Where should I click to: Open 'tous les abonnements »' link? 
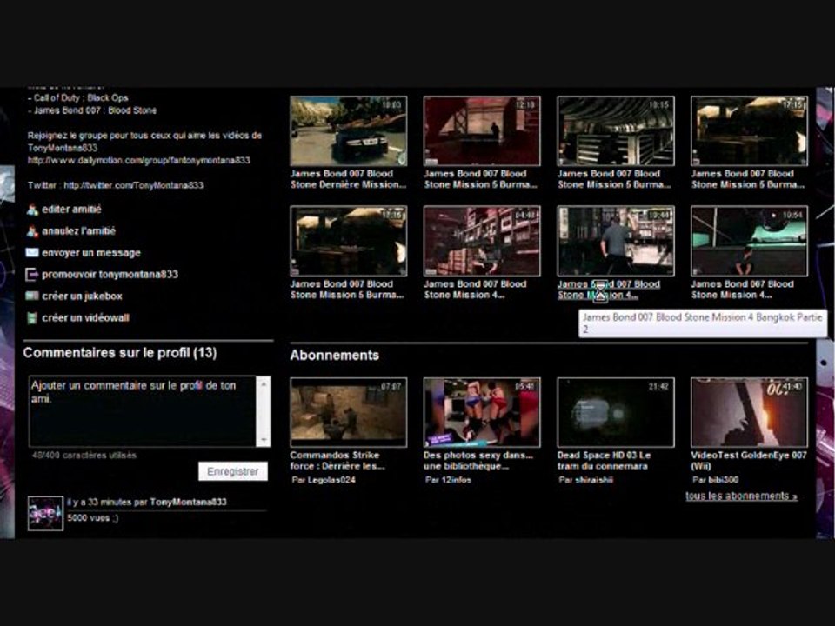[741, 496]
